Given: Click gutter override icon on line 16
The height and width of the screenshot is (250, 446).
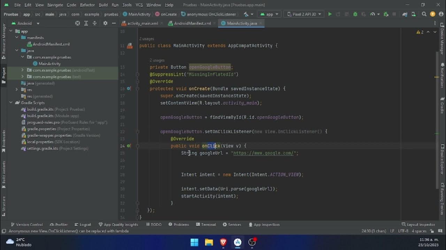Looking at the screenshot, I should point(129,89).
